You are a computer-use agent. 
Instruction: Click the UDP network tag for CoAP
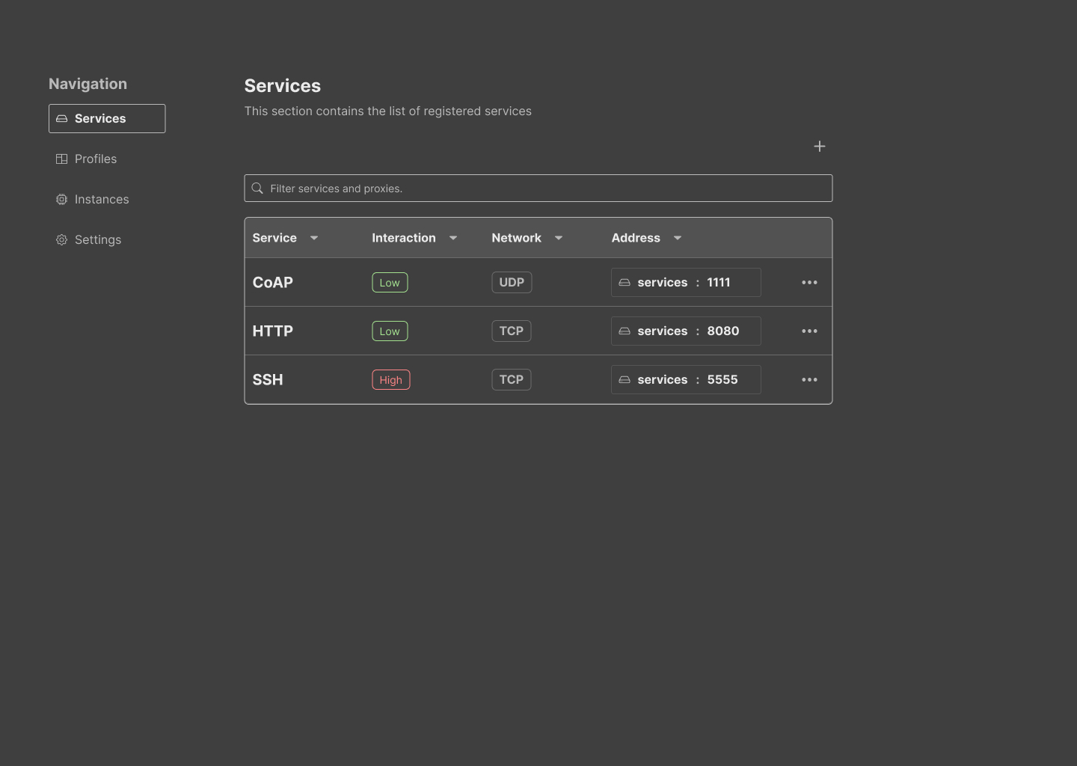[x=512, y=283]
